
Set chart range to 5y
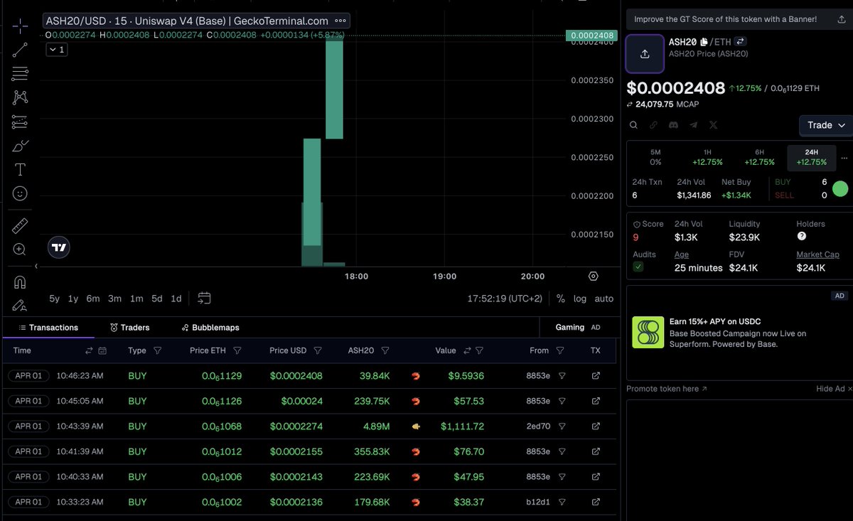pyautogui.click(x=55, y=299)
